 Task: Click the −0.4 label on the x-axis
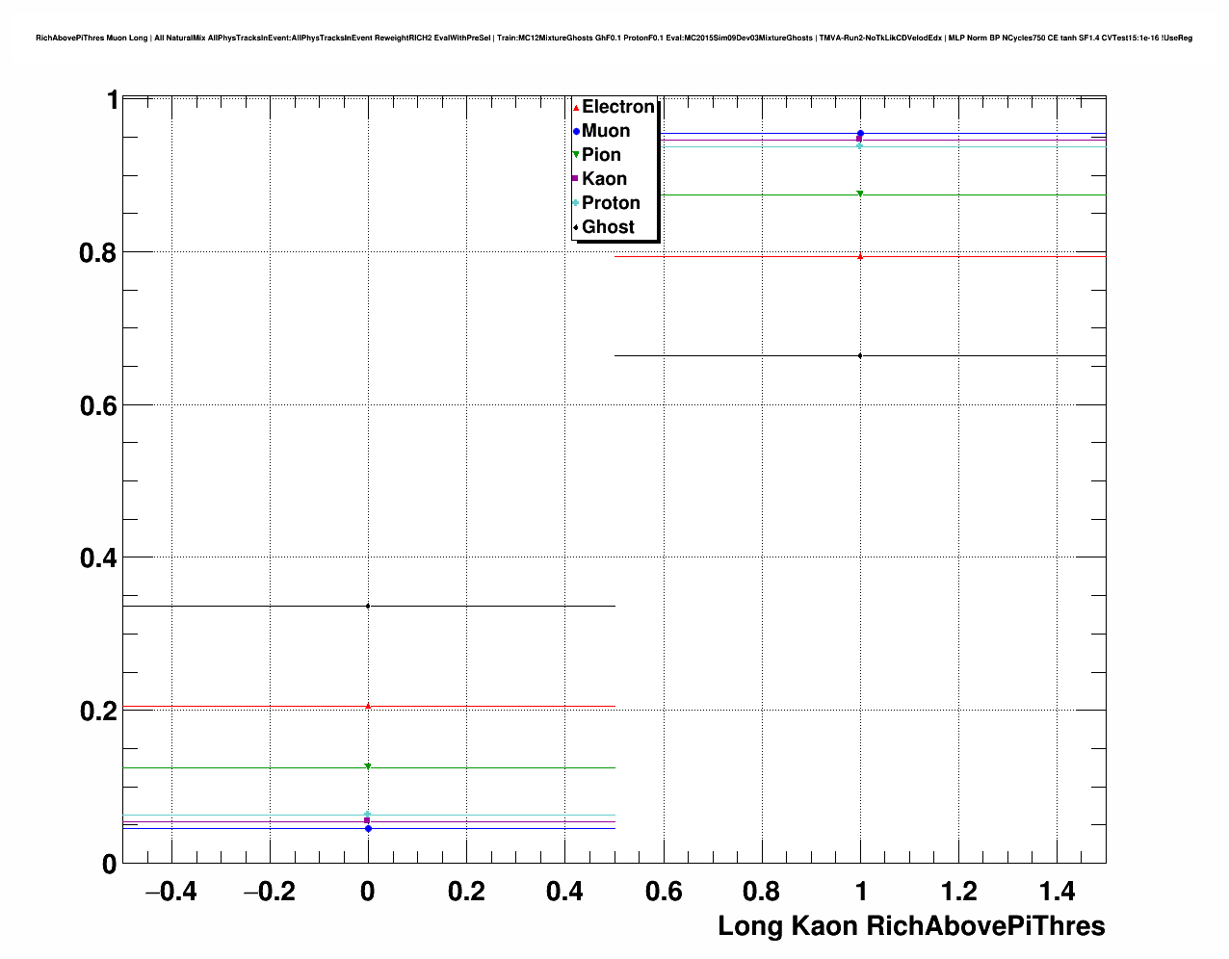point(170,892)
